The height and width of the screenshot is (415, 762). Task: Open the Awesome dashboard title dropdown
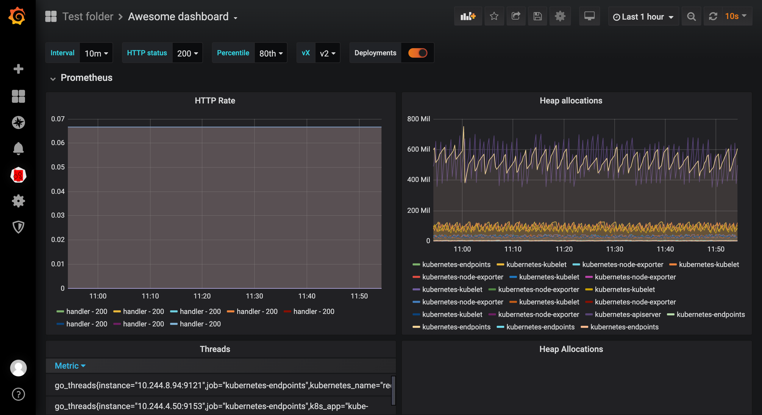pos(183,17)
